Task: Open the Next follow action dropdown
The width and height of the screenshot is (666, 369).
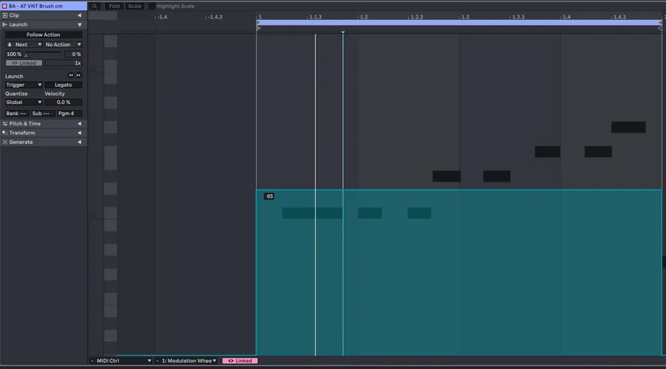Action: pyautogui.click(x=24, y=44)
